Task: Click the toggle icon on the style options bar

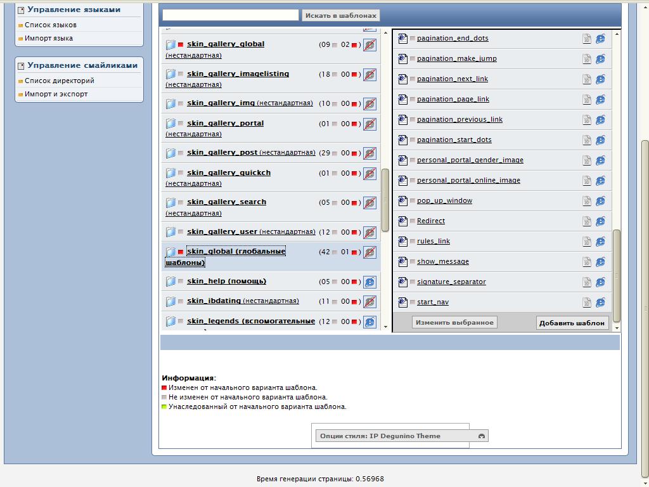Action: tap(482, 436)
